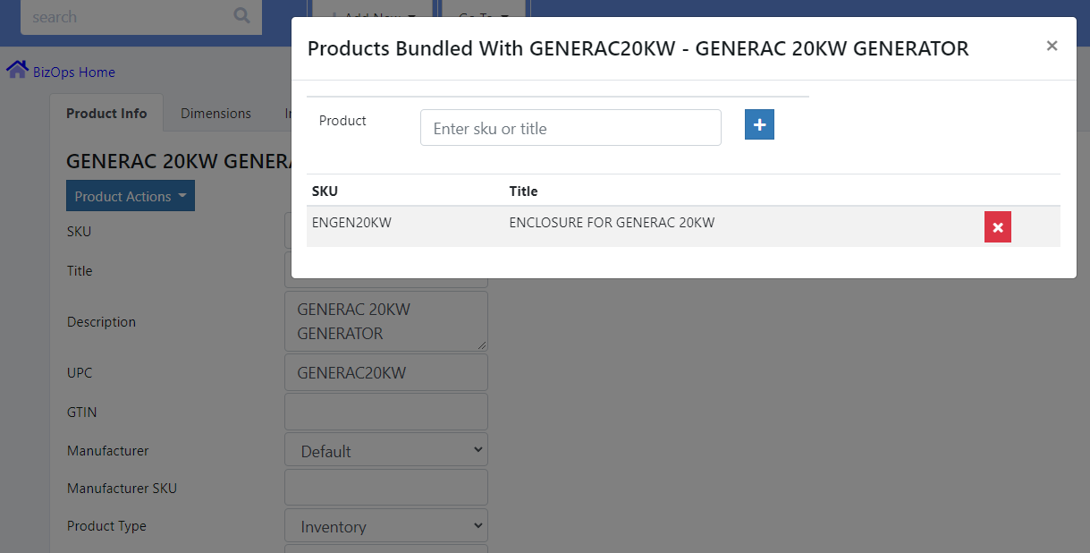Close the Products Bundled With dialog
Viewport: 1090px width, 553px height.
(x=1052, y=46)
